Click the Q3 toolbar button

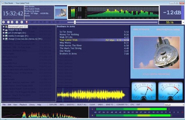(x=58, y=22)
